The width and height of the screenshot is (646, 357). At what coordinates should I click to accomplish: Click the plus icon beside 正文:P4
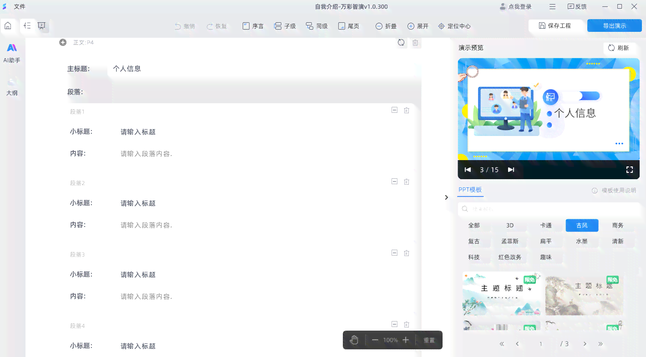[x=63, y=42]
